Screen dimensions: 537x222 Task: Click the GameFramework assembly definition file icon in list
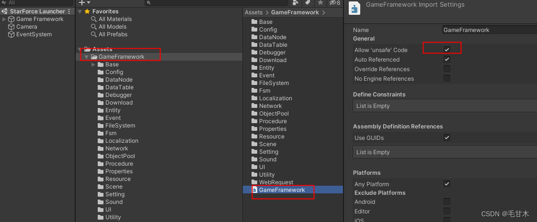pyautogui.click(x=254, y=190)
